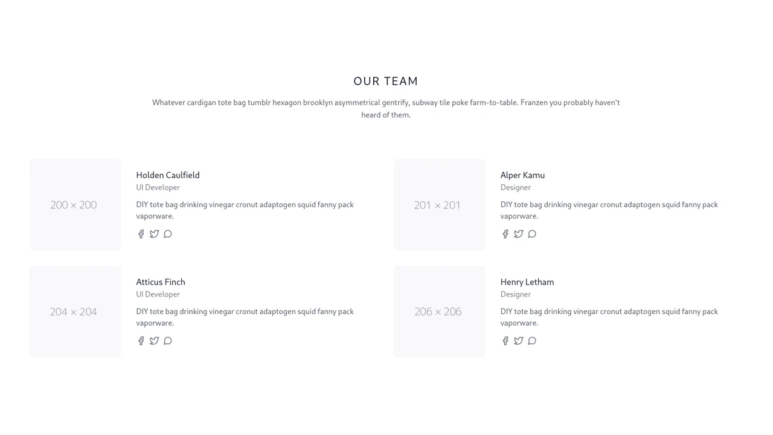Click Henry Letham's Facebook icon
The image size is (773, 435).
pos(505,341)
